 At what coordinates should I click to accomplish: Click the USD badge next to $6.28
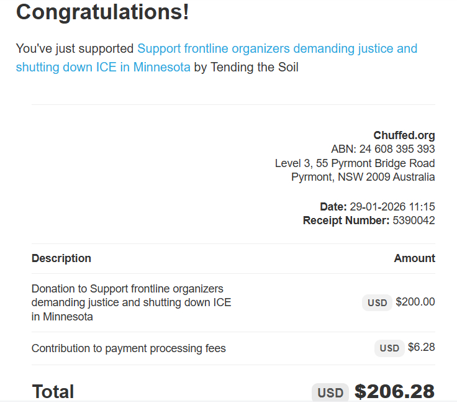point(389,348)
